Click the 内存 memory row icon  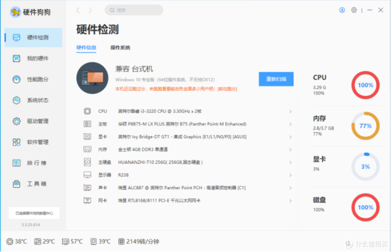[87, 149]
